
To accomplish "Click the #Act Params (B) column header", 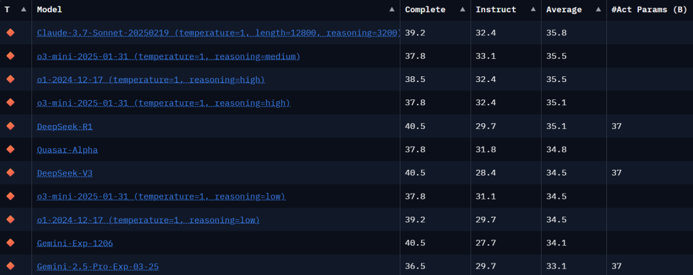I will tap(648, 10).
